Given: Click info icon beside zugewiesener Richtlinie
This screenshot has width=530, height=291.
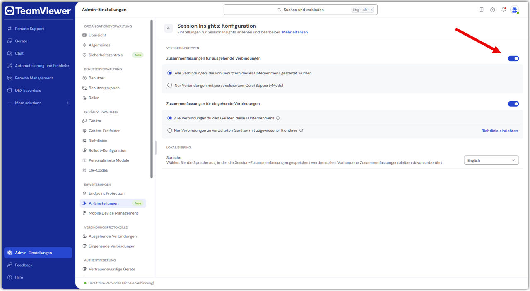Looking at the screenshot, I should tap(301, 131).
